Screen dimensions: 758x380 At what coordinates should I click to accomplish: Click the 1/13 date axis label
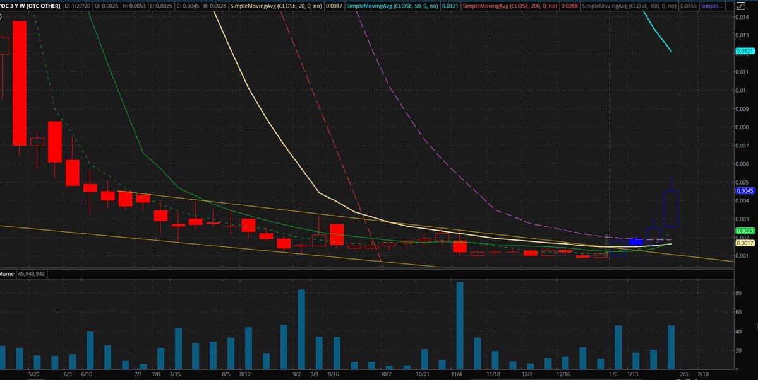[632, 374]
